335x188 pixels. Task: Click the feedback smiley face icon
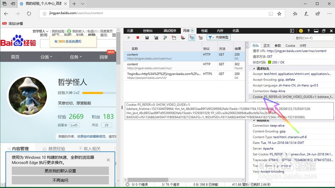click(301, 31)
